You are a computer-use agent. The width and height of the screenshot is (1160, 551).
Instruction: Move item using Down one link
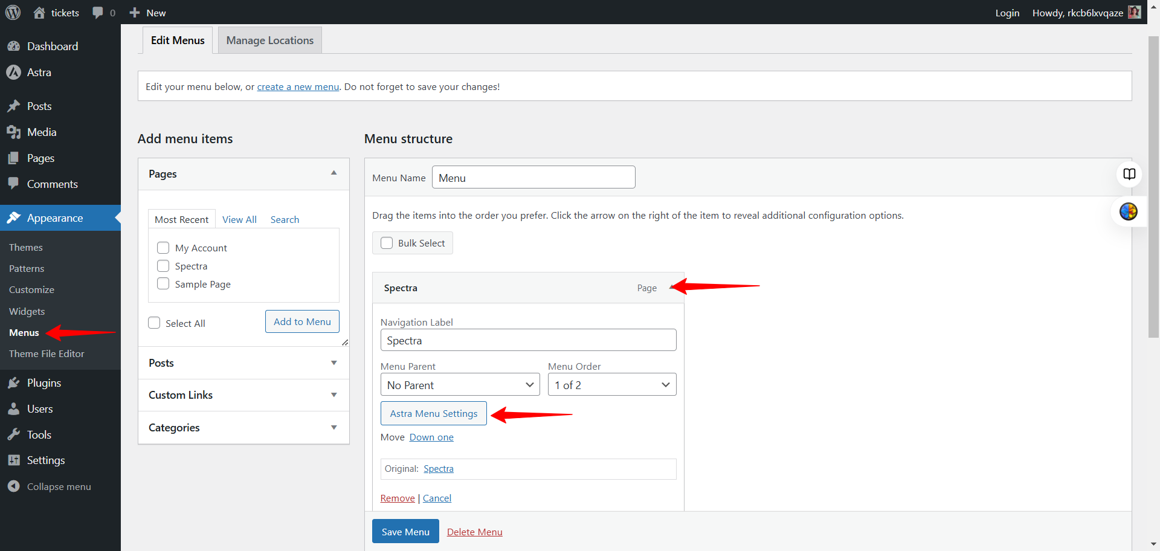coord(431,437)
